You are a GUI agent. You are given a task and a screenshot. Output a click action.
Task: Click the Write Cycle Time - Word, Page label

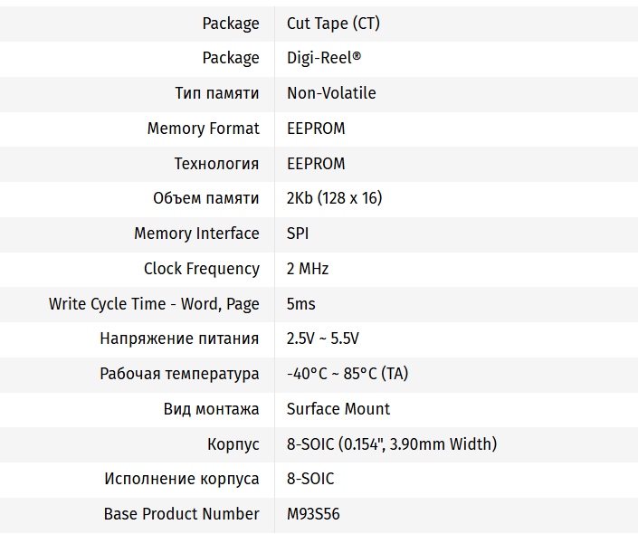pos(154,304)
